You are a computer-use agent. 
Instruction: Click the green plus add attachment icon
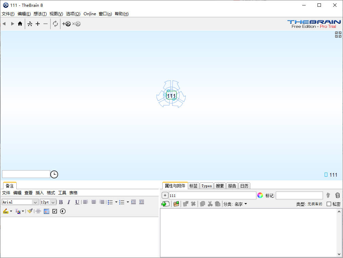pos(165,204)
